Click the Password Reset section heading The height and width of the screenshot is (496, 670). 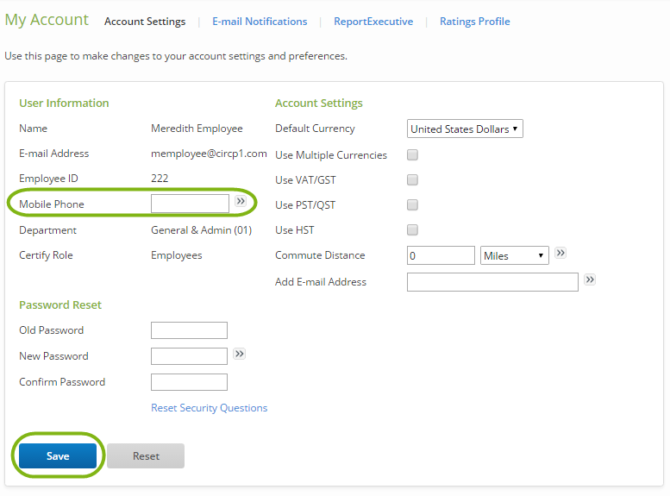[x=60, y=305]
